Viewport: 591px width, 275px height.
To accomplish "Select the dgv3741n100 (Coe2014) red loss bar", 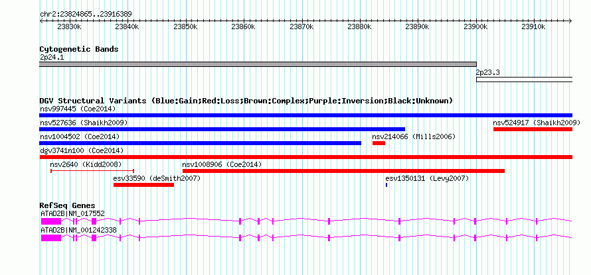I will click(x=305, y=157).
